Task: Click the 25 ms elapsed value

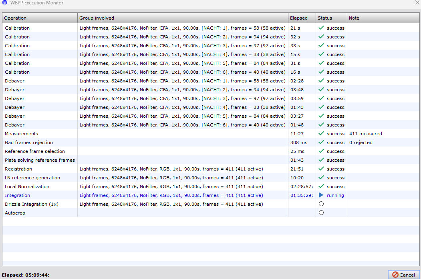Action: (297, 151)
